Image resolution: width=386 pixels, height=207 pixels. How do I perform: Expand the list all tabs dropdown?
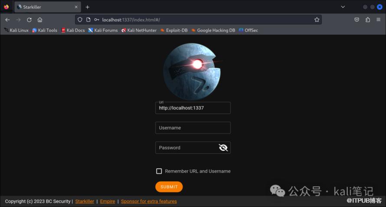tap(343, 7)
